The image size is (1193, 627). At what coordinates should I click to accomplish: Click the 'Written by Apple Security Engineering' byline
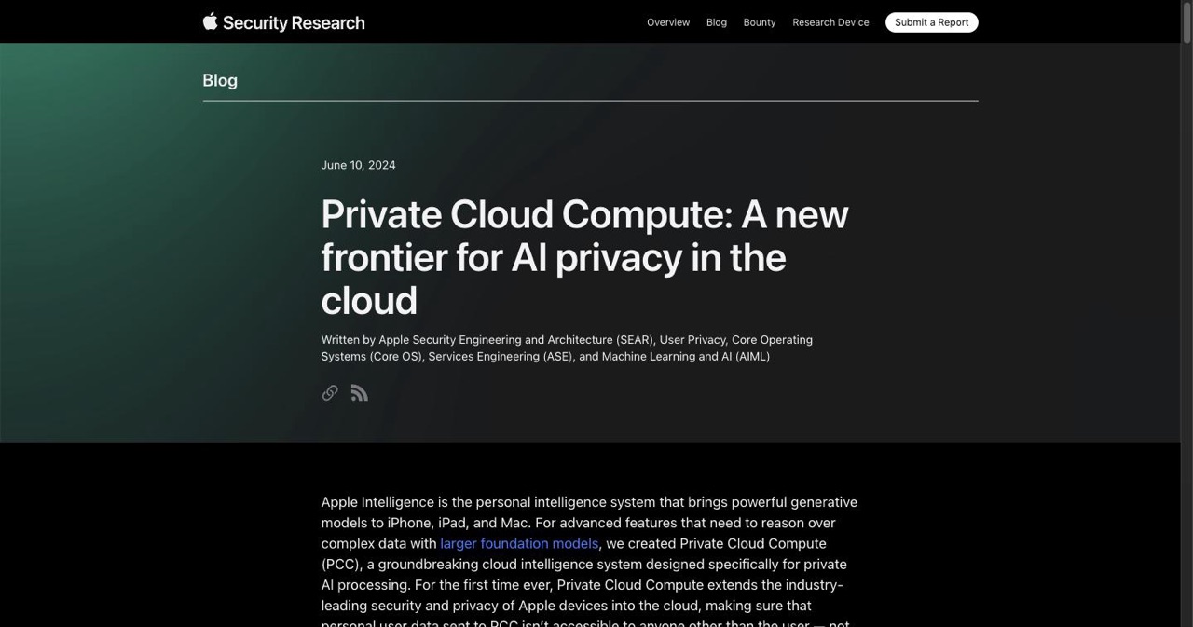[567, 348]
